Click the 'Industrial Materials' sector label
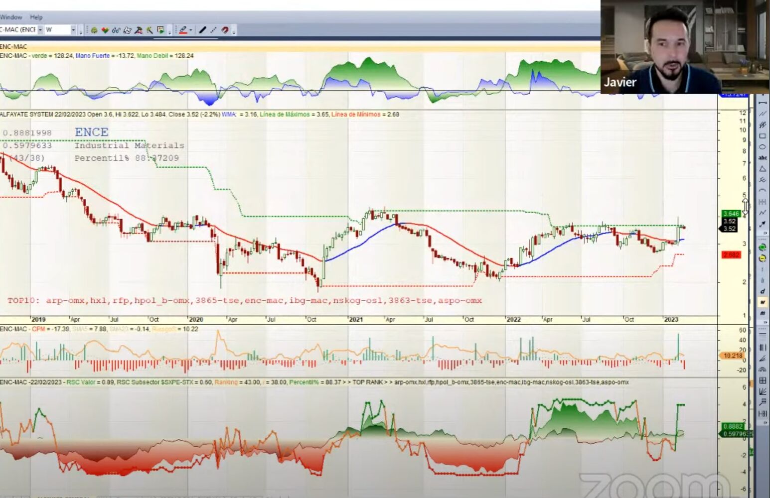Viewport: 770px width, 498px height. coord(129,145)
